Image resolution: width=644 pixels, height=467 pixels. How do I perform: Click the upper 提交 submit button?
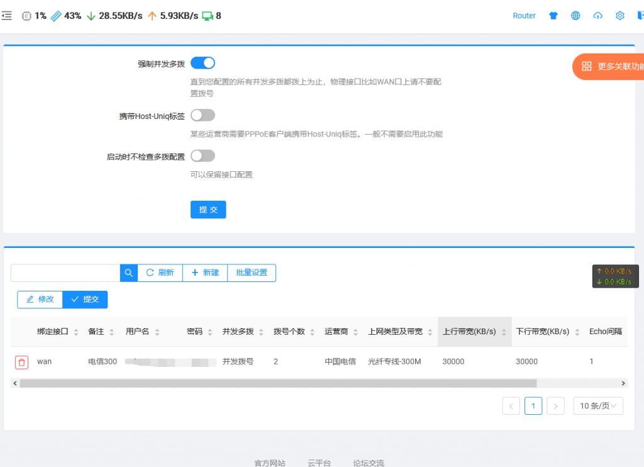tap(208, 210)
